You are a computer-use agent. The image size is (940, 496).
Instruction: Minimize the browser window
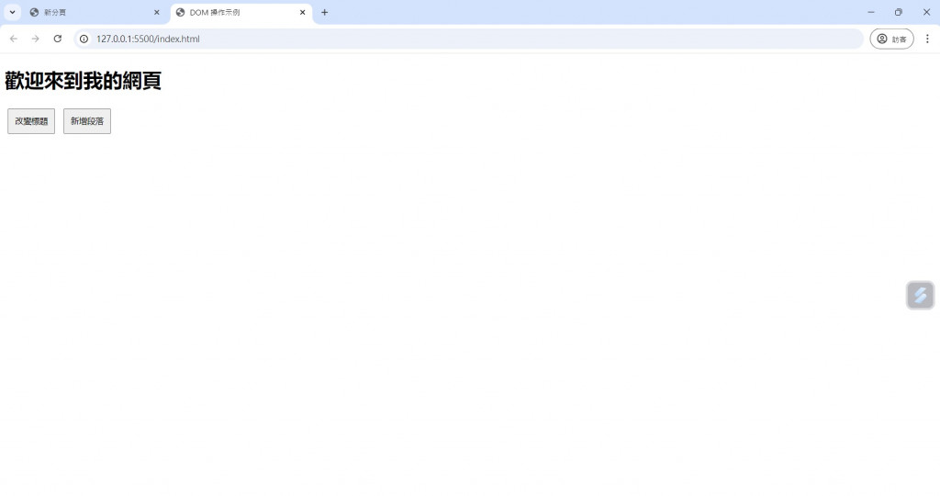click(871, 12)
